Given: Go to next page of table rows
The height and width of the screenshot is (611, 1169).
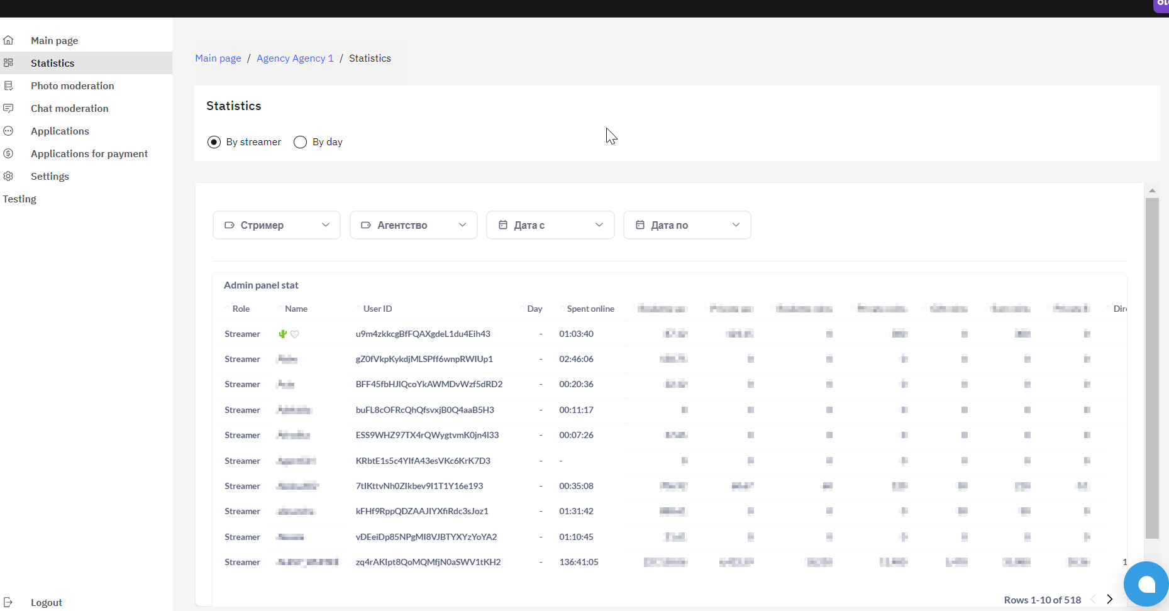Looking at the screenshot, I should (x=1110, y=600).
